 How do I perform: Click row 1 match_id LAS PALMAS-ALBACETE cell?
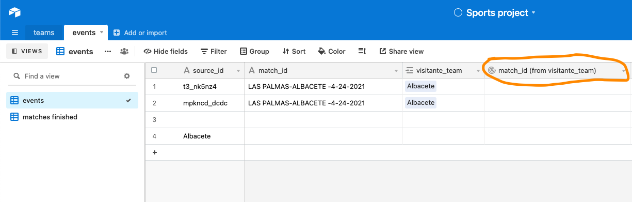[x=323, y=86]
